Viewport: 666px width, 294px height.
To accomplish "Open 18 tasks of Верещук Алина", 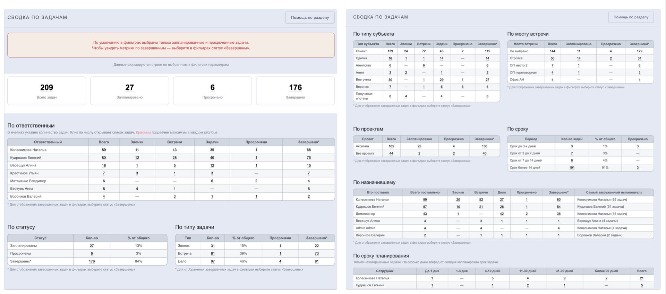I will click(104, 165).
